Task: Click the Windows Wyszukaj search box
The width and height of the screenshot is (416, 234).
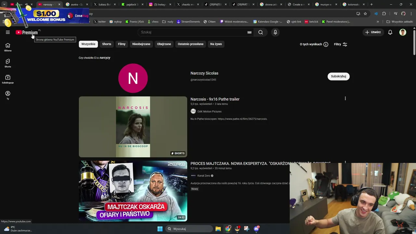Action: [188, 229]
